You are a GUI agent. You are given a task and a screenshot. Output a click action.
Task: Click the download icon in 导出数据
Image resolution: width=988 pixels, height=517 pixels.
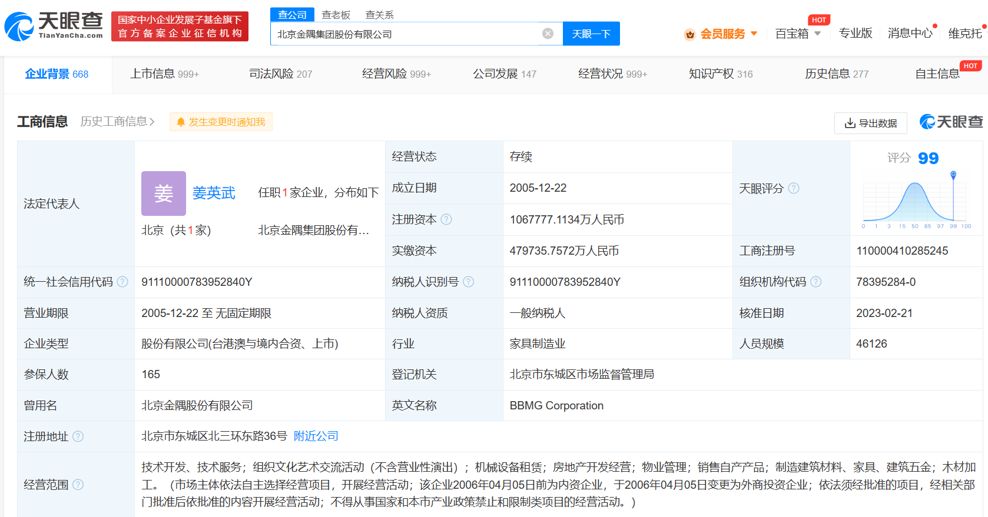[850, 123]
